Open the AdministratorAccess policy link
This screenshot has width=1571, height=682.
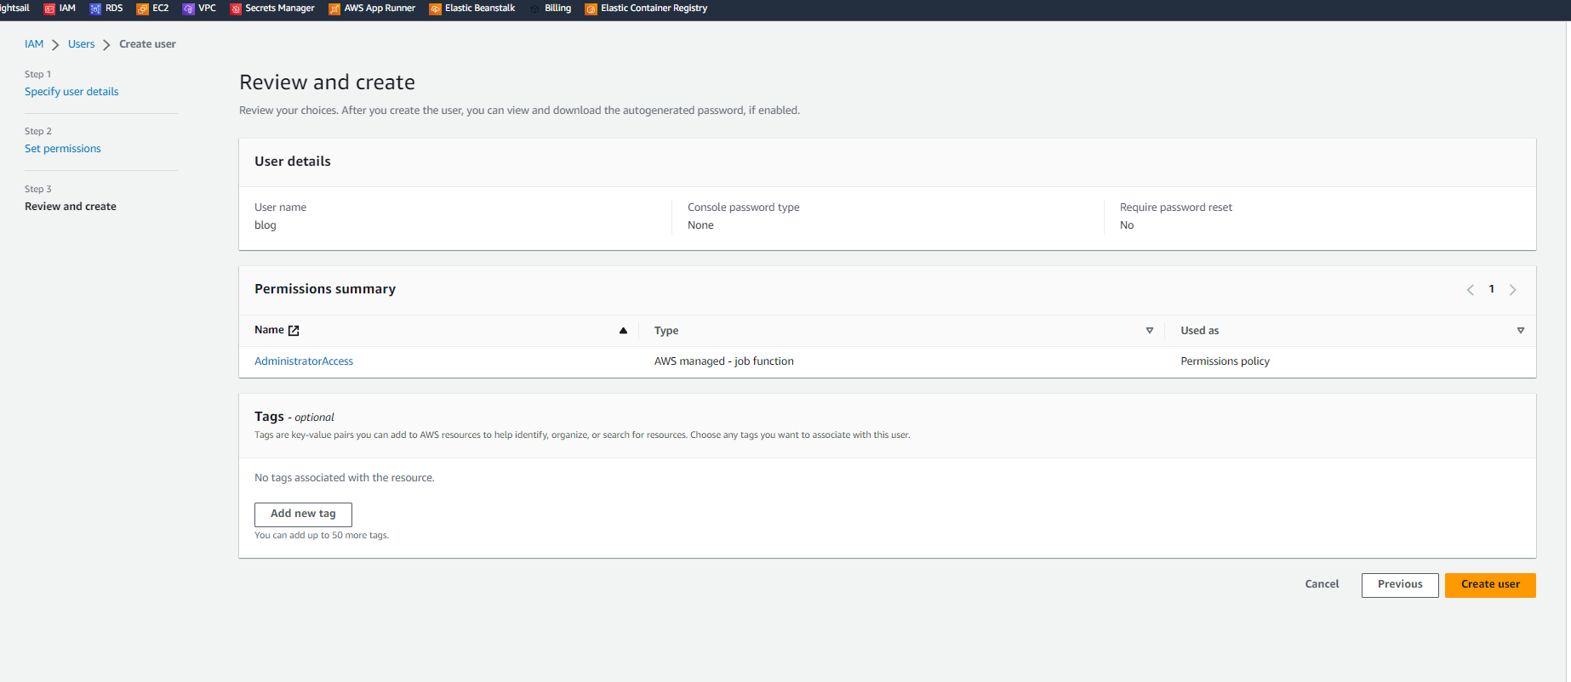[304, 361]
